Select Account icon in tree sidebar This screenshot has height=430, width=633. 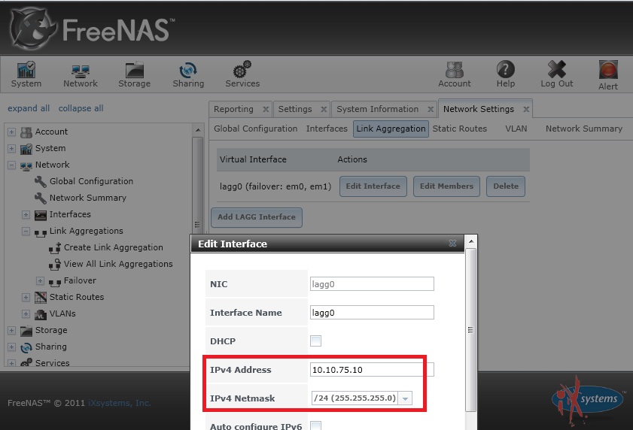point(26,132)
